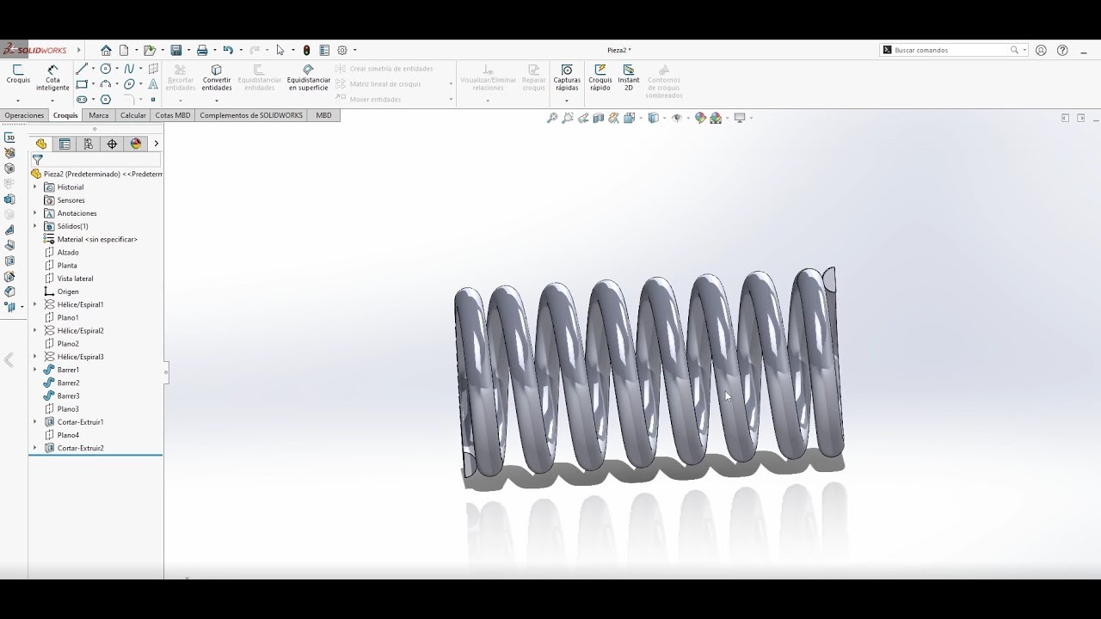Open Options gear icon
Screen dimensions: 1101x619
pos(342,50)
